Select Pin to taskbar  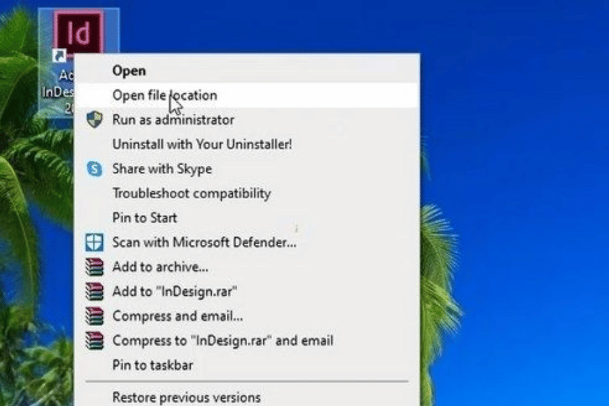click(152, 365)
